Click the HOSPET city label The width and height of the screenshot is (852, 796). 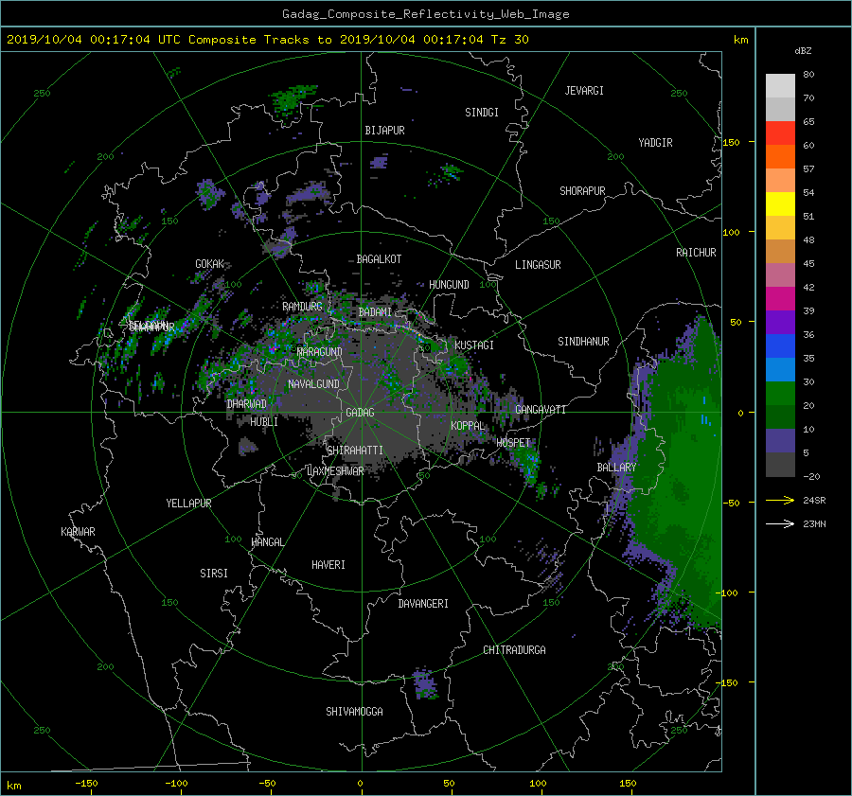click(x=513, y=443)
